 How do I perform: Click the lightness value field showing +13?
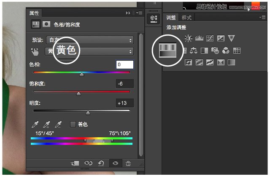pyautogui.click(x=125, y=103)
